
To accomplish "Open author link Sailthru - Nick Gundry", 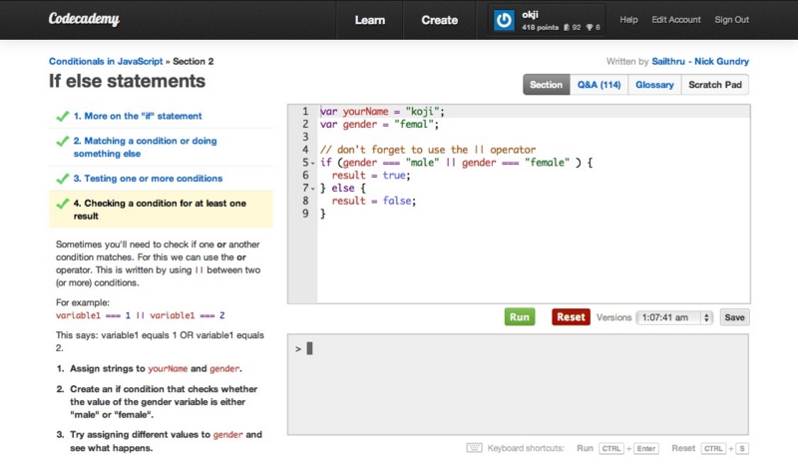I will [700, 62].
